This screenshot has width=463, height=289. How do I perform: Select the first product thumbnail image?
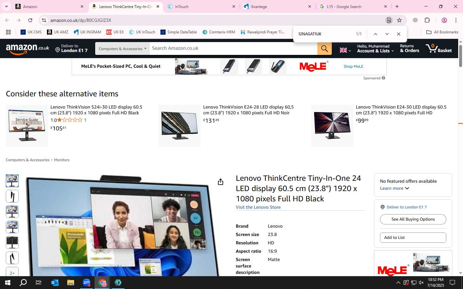(12, 181)
